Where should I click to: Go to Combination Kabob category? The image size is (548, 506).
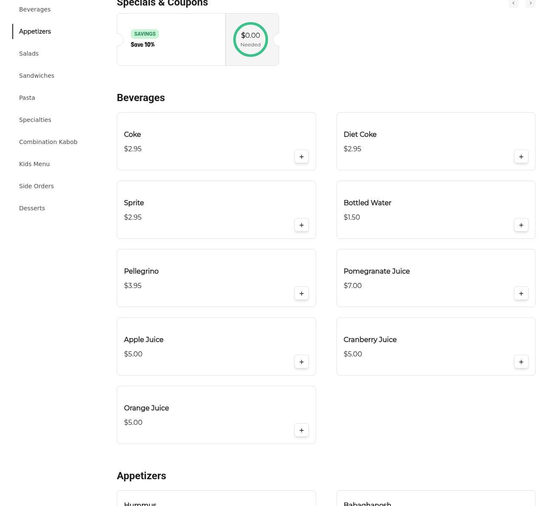[48, 142]
